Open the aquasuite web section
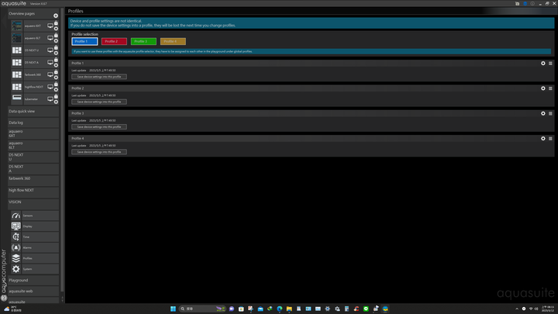The width and height of the screenshot is (558, 314). pyautogui.click(x=33, y=292)
